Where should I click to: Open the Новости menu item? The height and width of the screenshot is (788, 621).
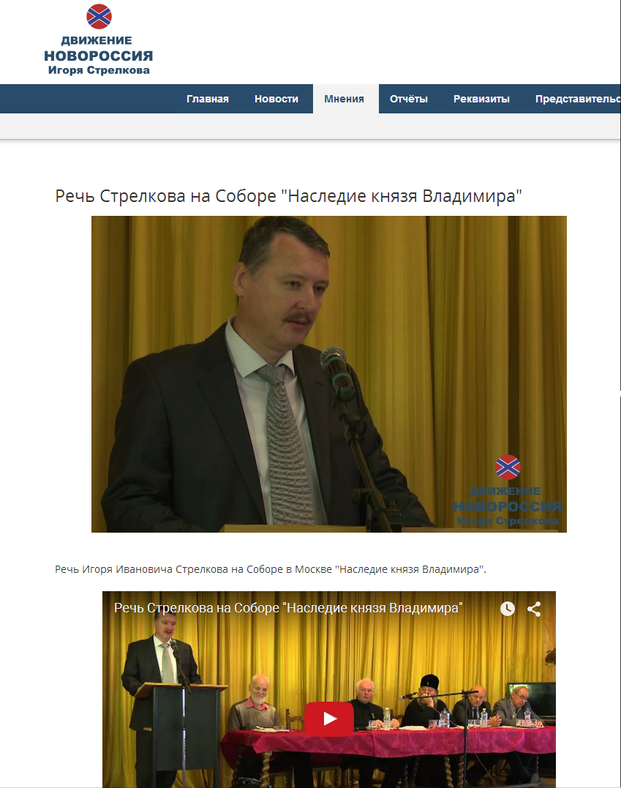click(x=276, y=99)
